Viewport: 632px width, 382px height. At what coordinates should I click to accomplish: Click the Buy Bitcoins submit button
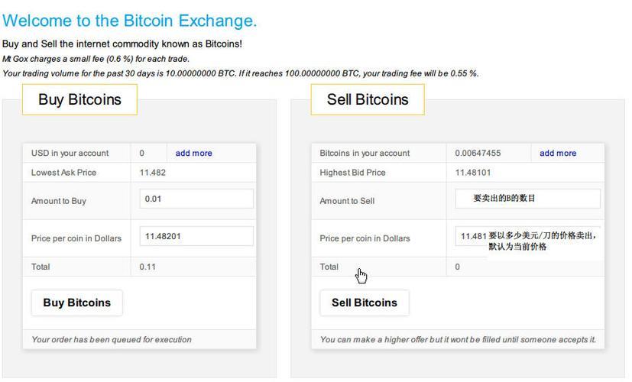pyautogui.click(x=76, y=303)
